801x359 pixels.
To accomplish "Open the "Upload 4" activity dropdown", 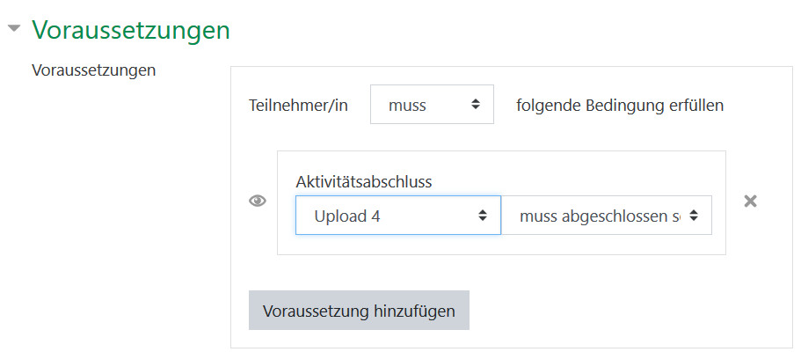I will (x=397, y=215).
